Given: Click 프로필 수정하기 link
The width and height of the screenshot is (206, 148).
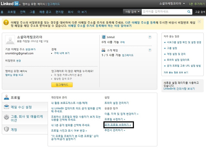Looking at the screenshot, I should tap(115, 119).
